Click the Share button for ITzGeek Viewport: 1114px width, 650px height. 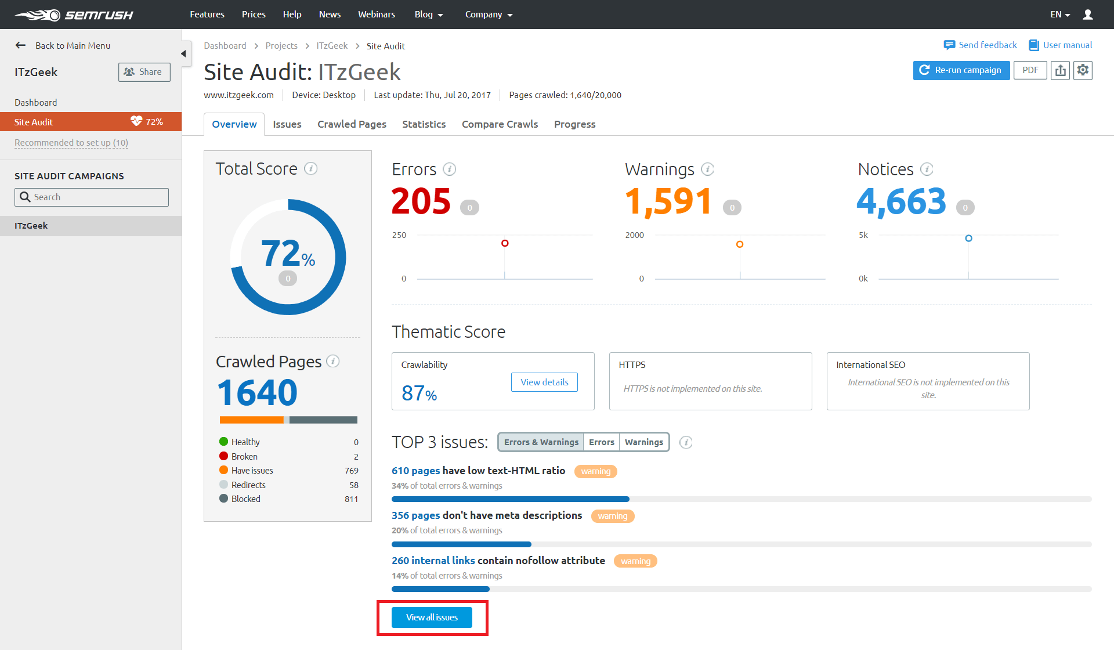[144, 72]
